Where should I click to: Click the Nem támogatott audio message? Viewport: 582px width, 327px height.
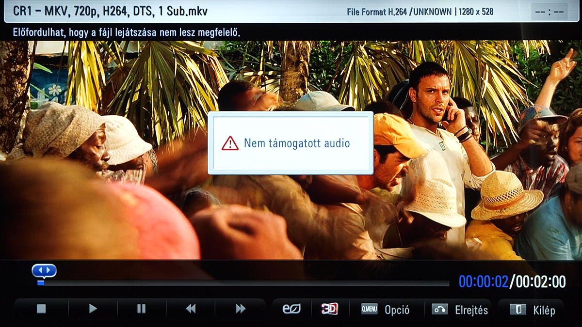coord(297,143)
